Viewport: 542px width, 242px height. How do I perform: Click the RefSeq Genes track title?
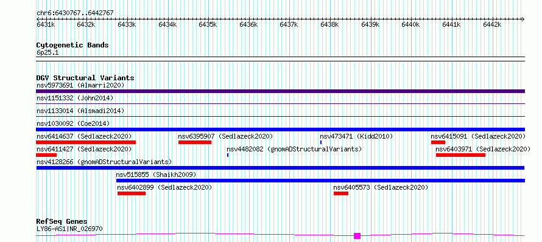62,221
